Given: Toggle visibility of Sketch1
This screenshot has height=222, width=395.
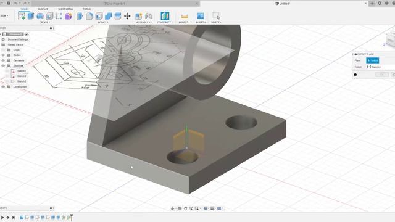Looking at the screenshot, I should 7,71.
